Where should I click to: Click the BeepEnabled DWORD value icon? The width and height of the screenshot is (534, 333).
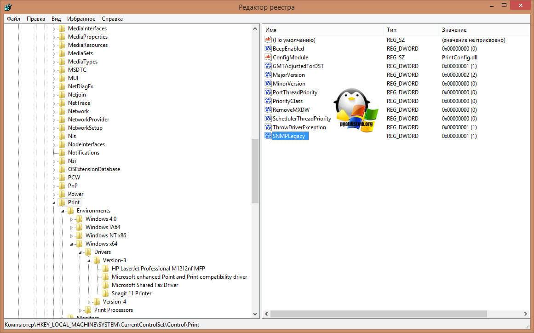tap(269, 49)
